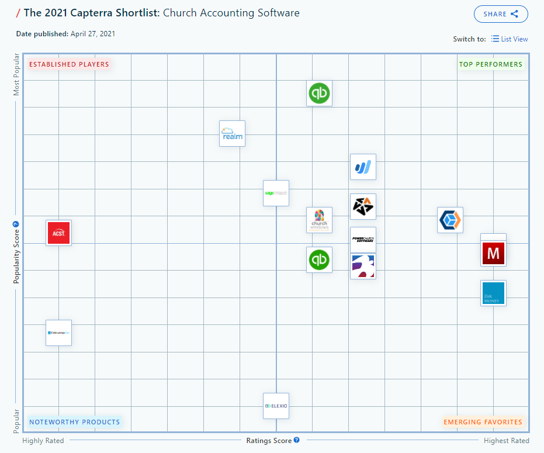Click the Elexio logo tile
The height and width of the screenshot is (453, 544).
[276, 406]
